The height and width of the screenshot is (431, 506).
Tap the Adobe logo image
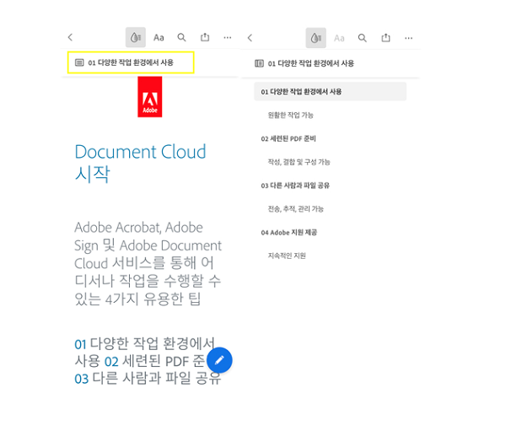coord(150,97)
